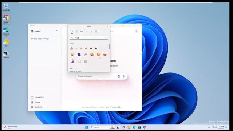This screenshot has height=131, width=233.
Task: Select the medium skin tone swatch
Action: coord(86,48)
